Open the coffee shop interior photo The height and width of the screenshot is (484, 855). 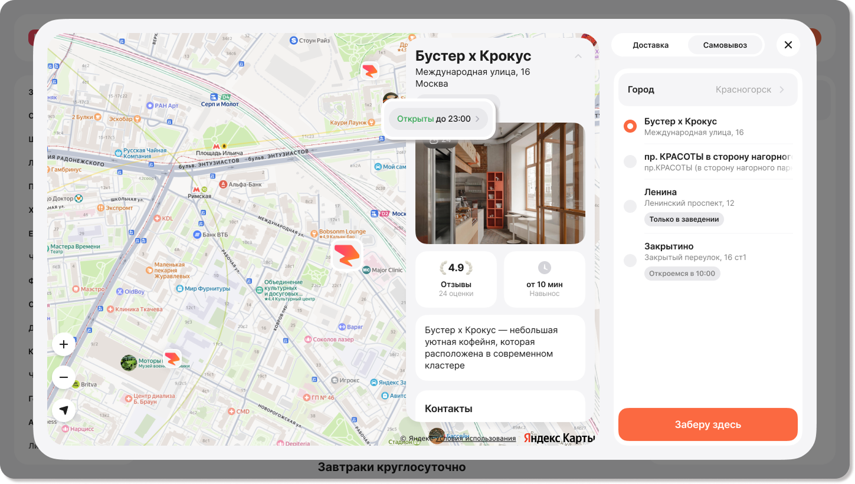500,183
